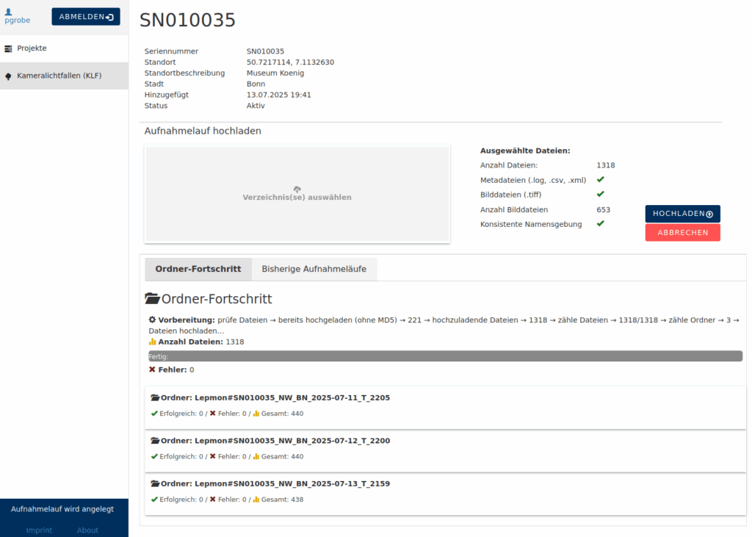Click the Aufnahmelauf wird angelegt status message
The height and width of the screenshot is (537, 752).
(62, 509)
